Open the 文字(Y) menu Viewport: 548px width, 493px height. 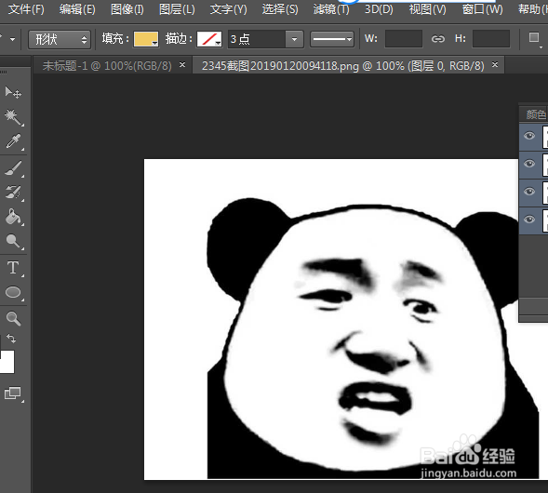tap(229, 9)
